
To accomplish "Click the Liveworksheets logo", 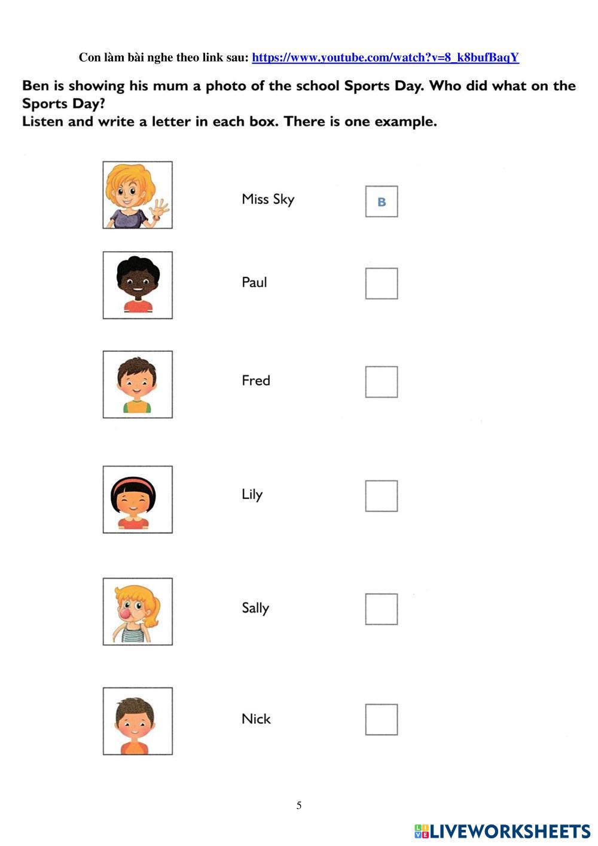I will [502, 831].
